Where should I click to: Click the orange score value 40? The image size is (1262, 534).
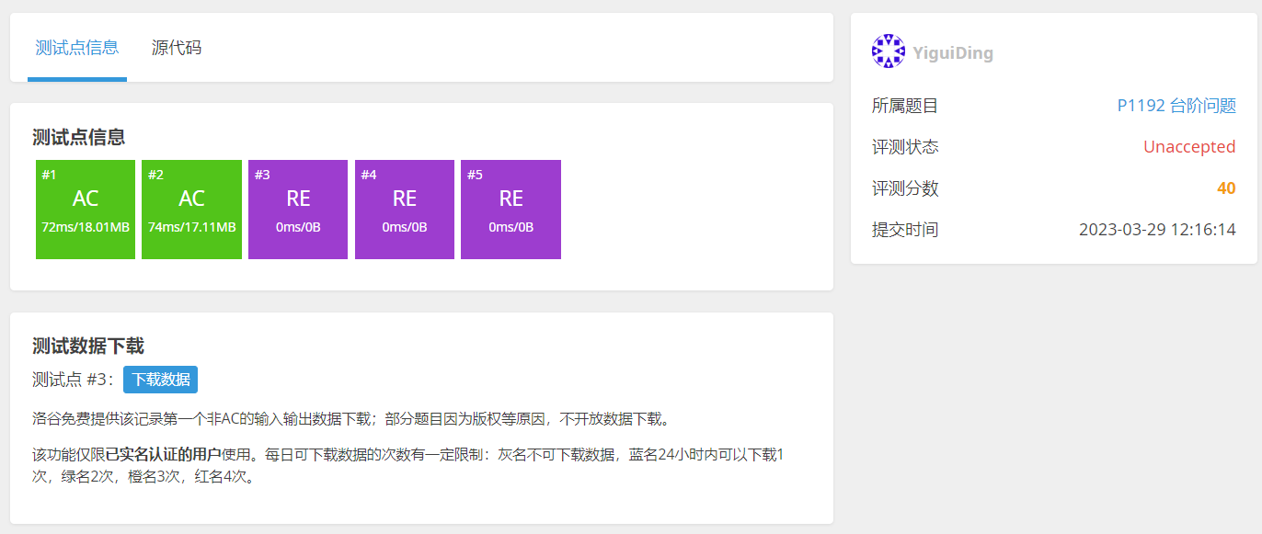pyautogui.click(x=1225, y=188)
